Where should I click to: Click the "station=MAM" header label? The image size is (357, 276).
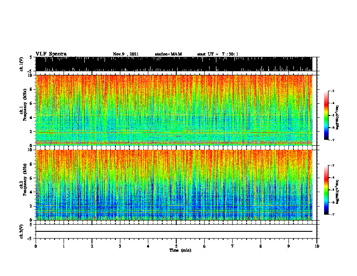click(169, 54)
